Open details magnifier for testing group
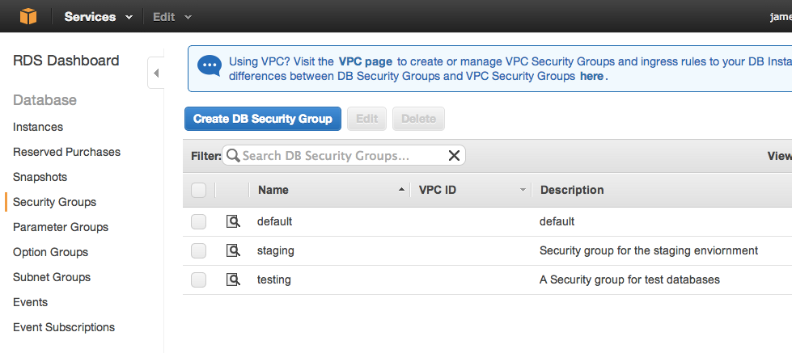792x353 pixels. click(x=233, y=279)
